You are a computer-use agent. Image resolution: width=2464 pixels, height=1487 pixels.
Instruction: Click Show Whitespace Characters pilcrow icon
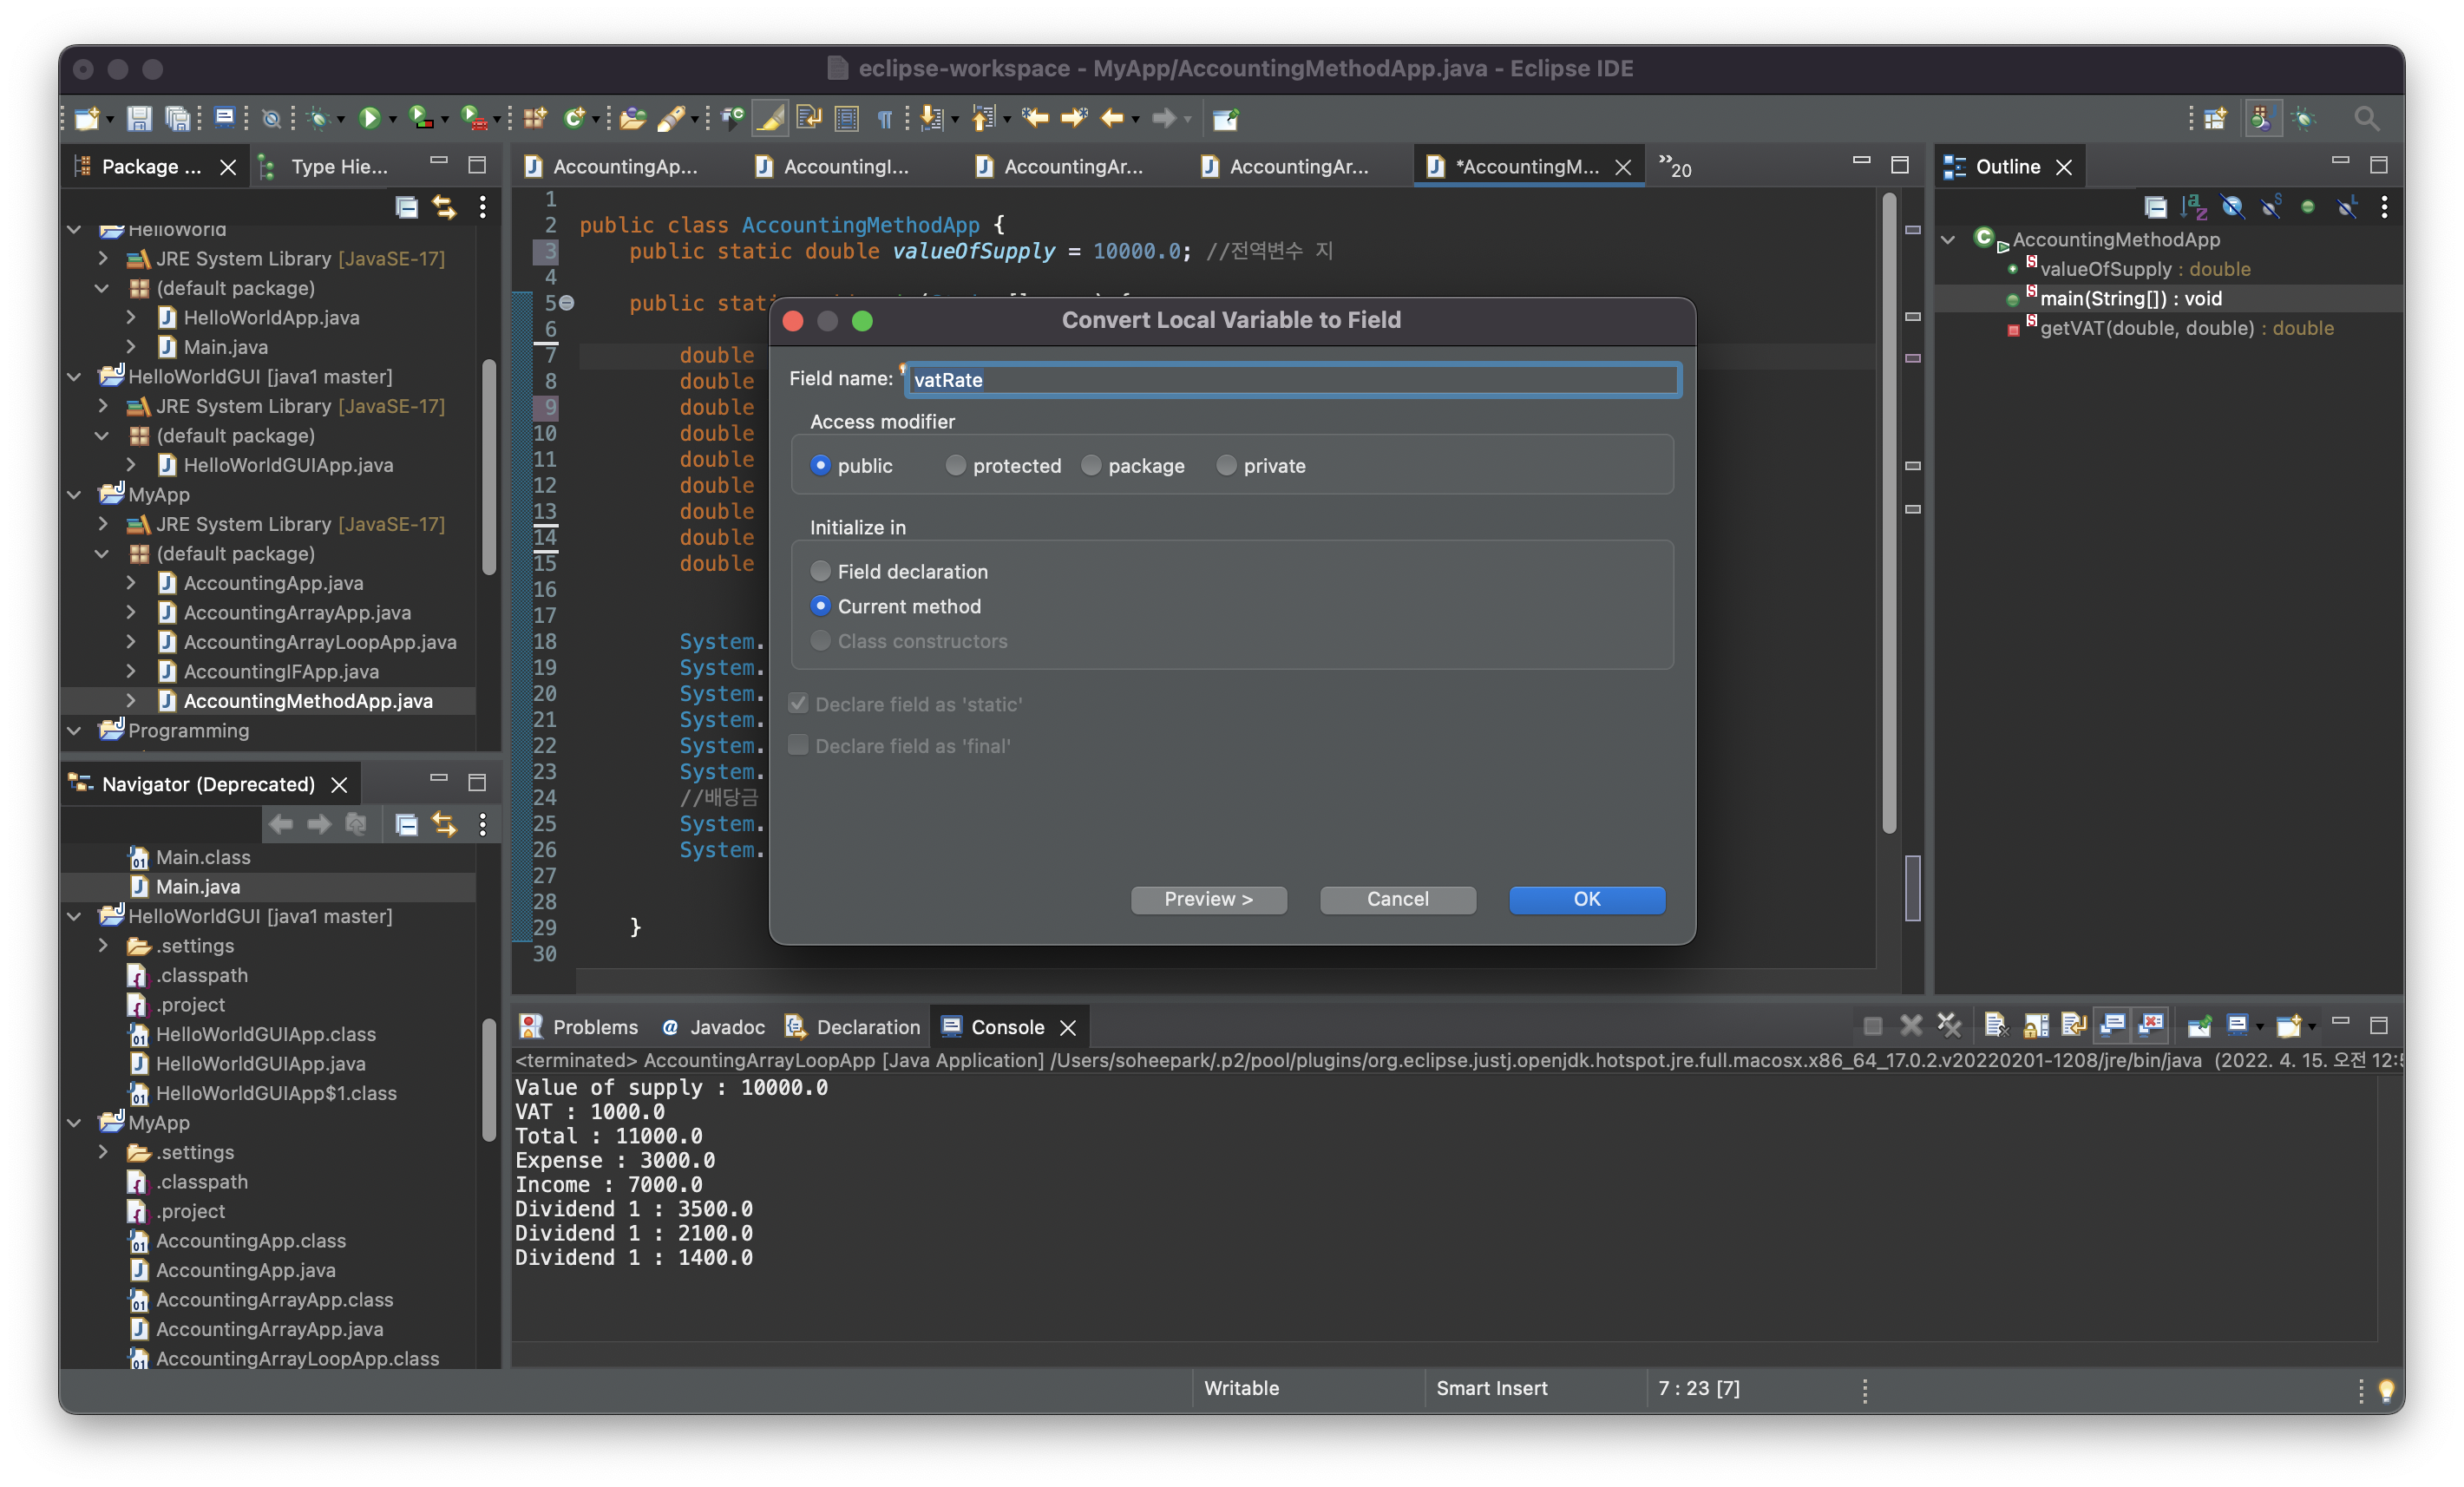tap(885, 119)
